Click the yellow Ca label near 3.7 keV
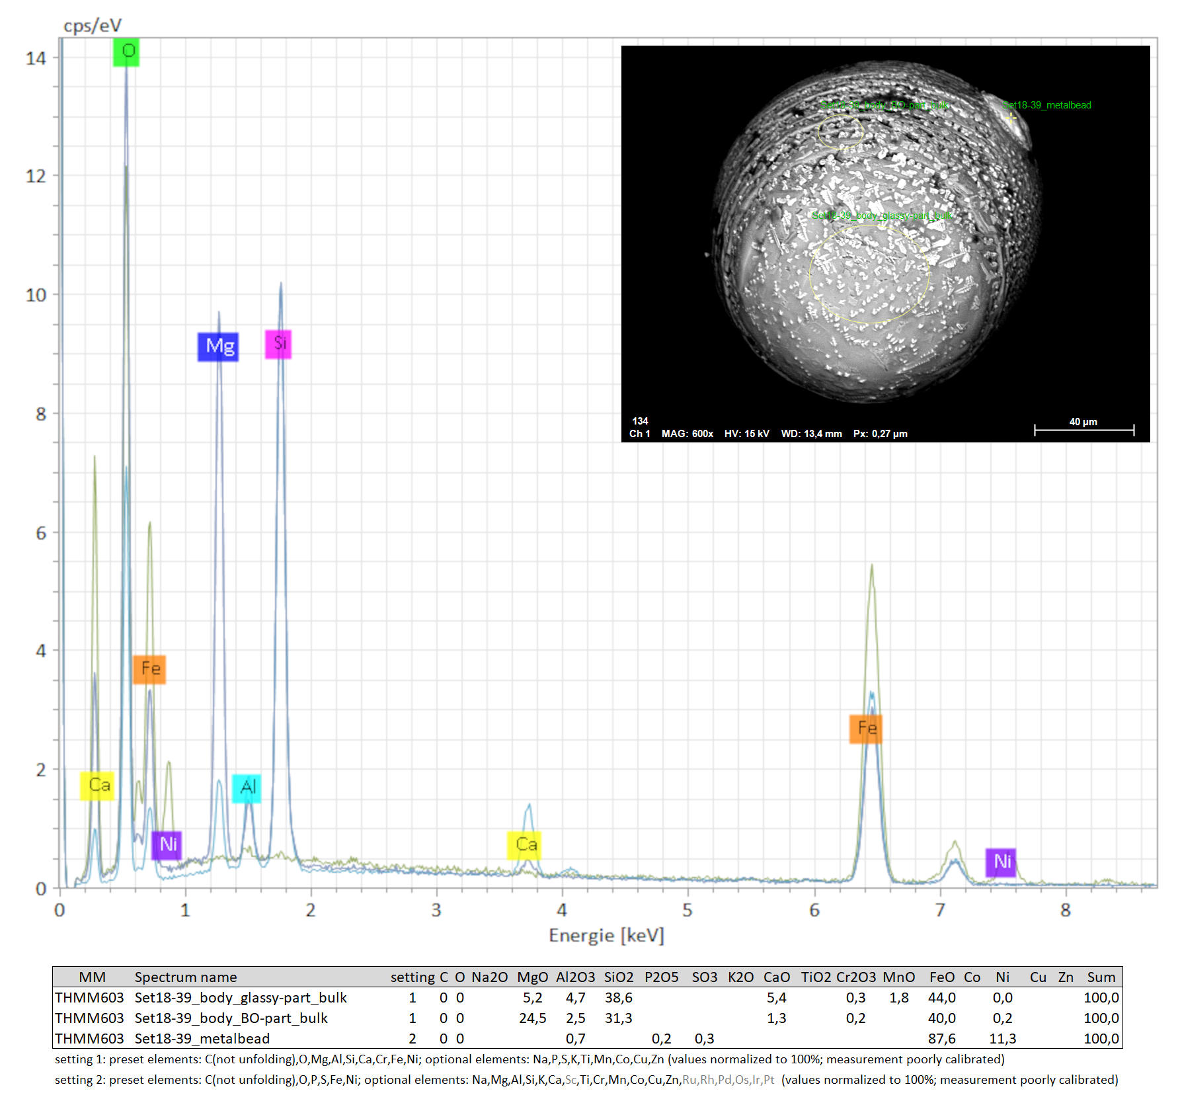1178x1103 pixels. 525,845
